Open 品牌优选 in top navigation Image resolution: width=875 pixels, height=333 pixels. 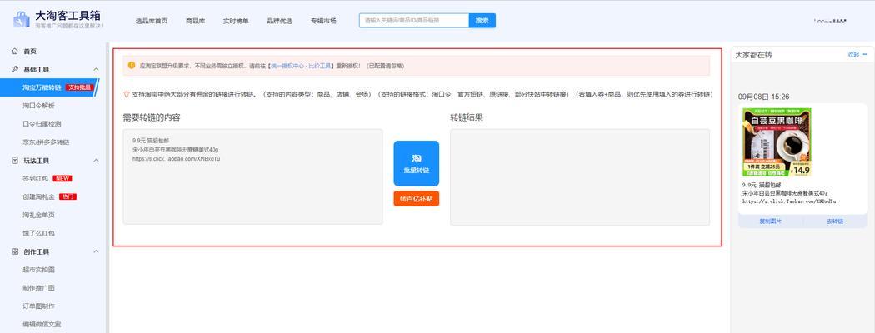[x=279, y=21]
